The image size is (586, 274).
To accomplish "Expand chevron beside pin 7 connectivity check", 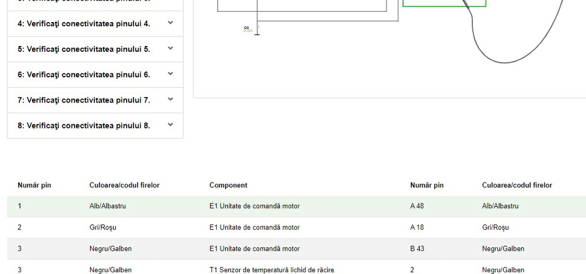I will (x=170, y=99).
